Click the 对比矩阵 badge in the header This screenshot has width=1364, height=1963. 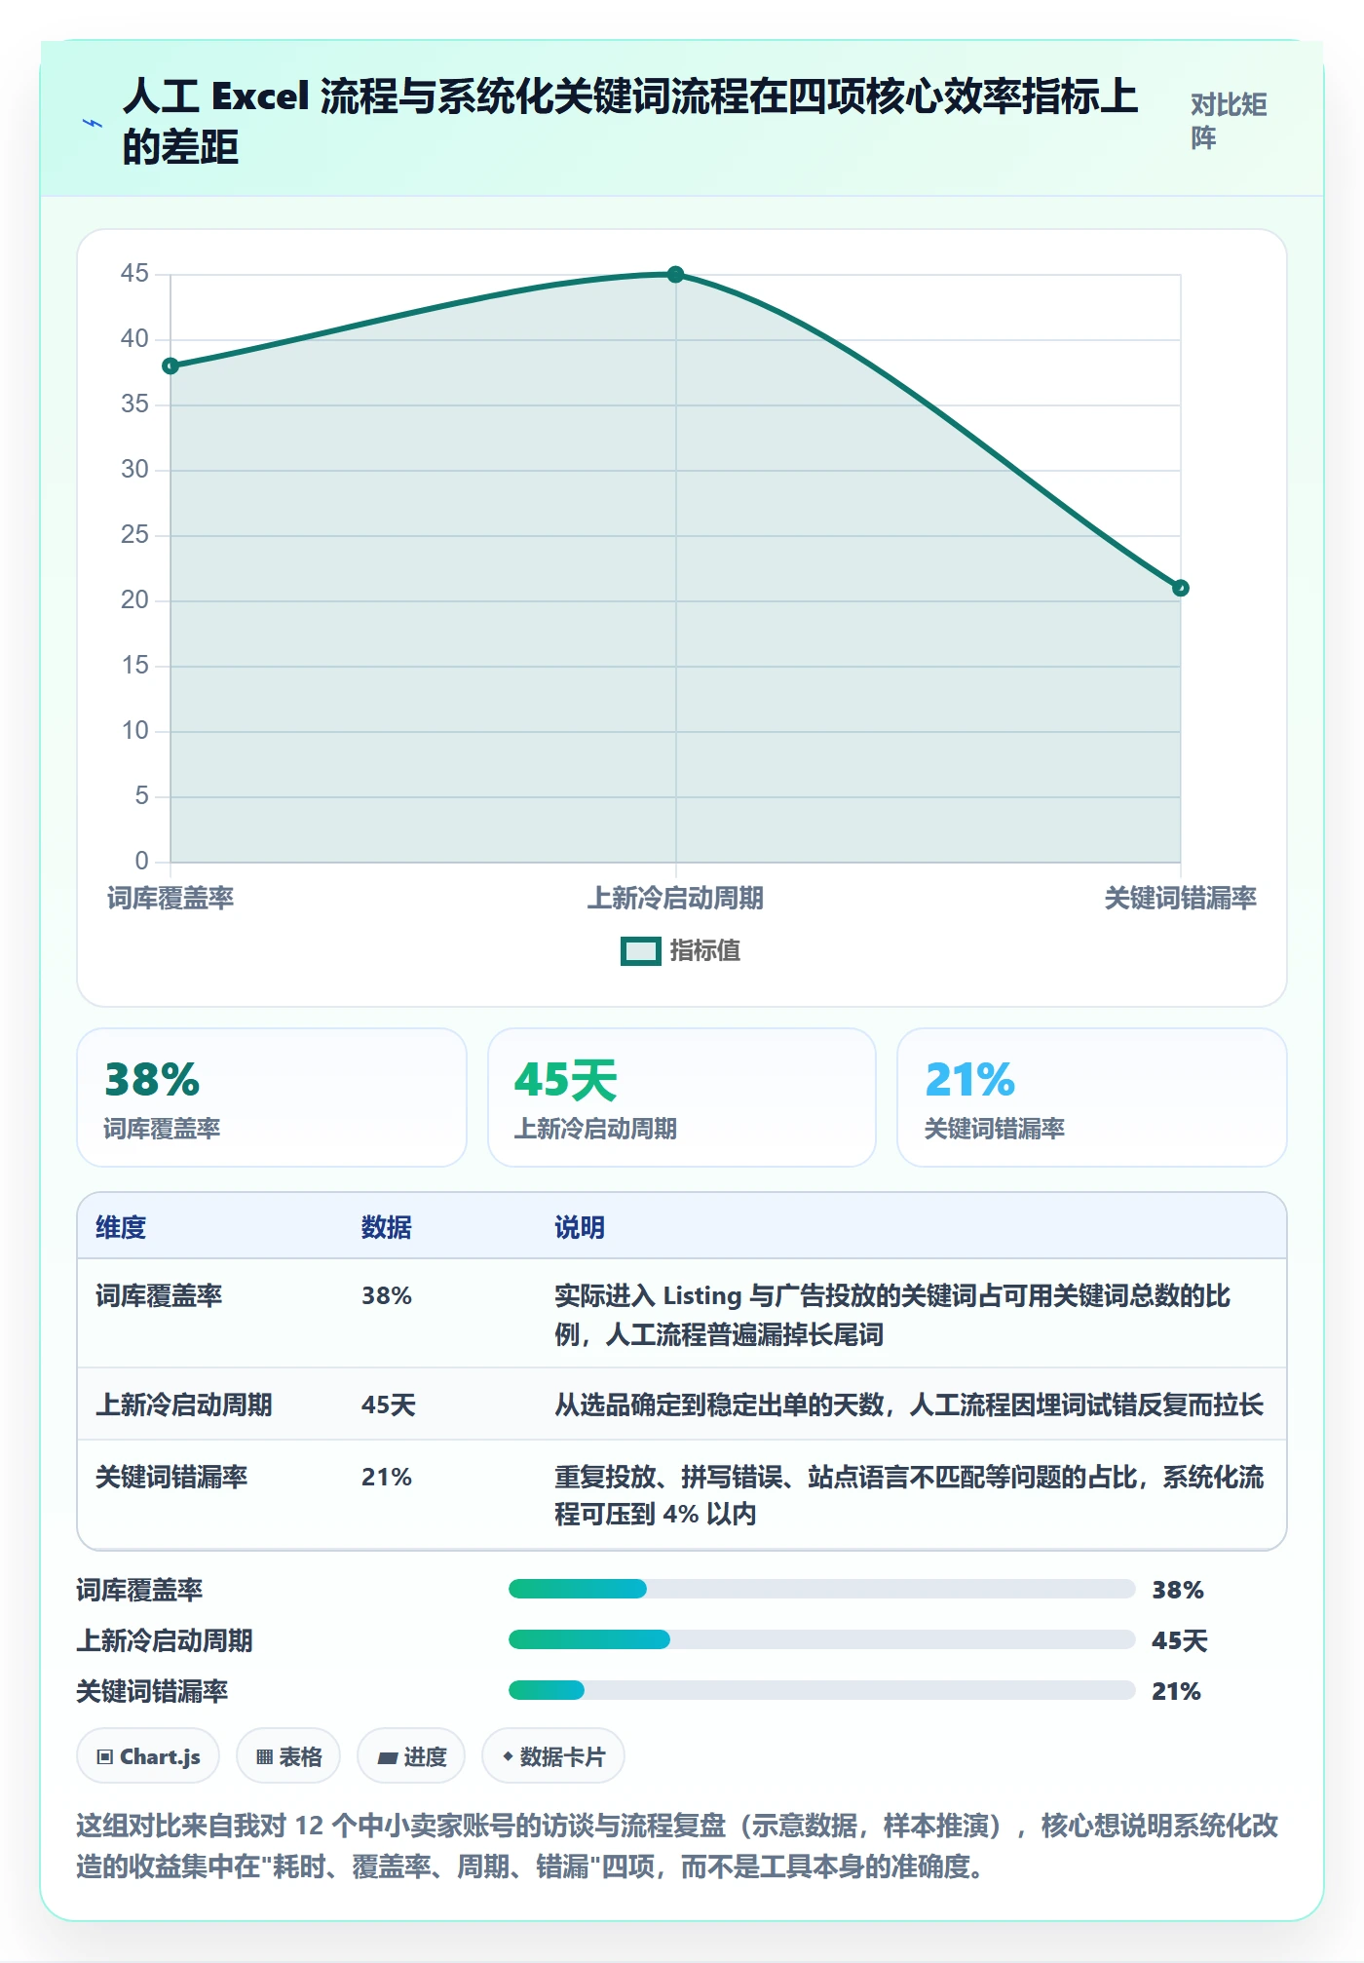point(1229,122)
